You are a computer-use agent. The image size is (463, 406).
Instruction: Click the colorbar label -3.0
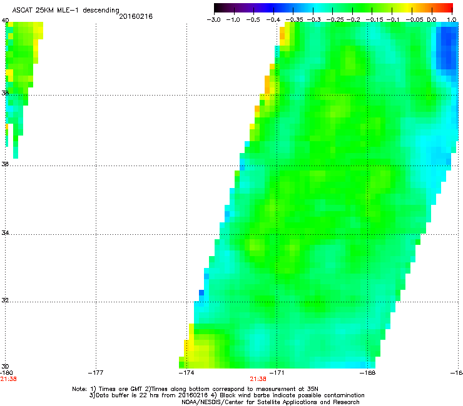214,20
